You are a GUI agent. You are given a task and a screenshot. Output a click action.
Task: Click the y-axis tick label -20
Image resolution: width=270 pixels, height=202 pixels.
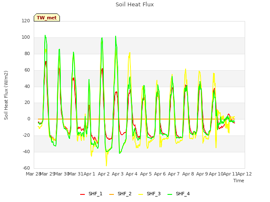(27, 136)
